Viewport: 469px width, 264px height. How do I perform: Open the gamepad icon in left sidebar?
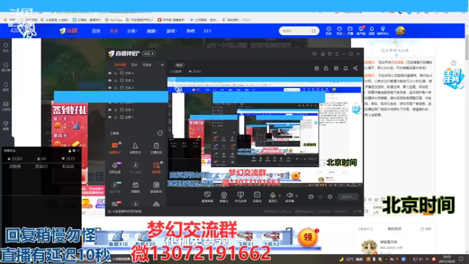point(6,106)
